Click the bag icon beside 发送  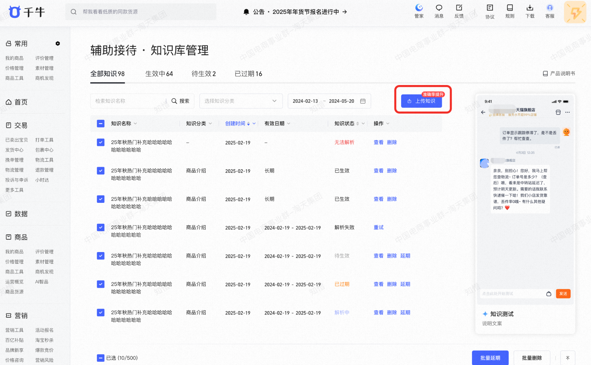(549, 294)
